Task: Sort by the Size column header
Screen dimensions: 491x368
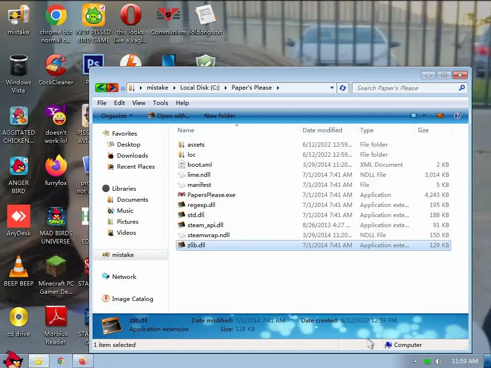Action: click(x=423, y=130)
